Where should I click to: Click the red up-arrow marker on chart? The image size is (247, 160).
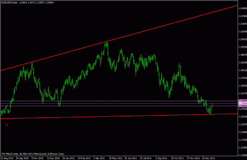coord(7,125)
